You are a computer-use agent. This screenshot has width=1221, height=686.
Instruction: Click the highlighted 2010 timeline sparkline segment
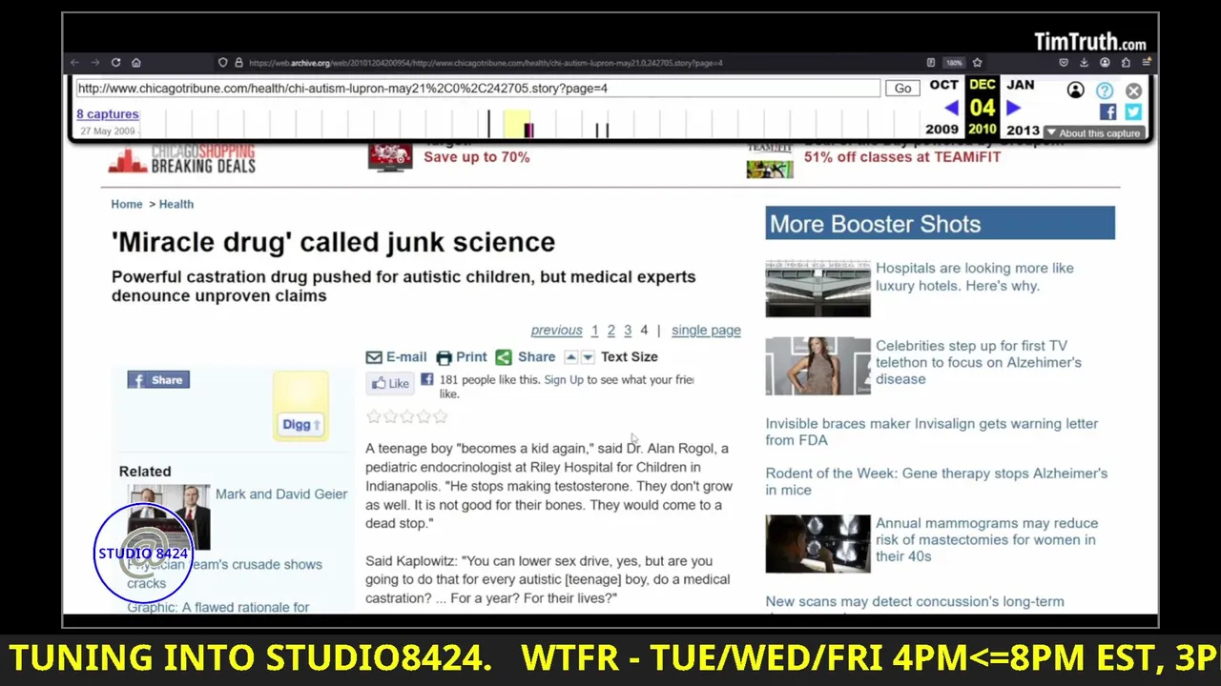pos(518,124)
